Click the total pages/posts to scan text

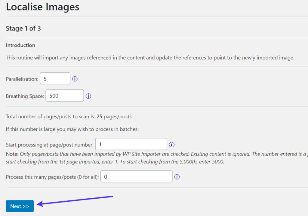[69, 117]
